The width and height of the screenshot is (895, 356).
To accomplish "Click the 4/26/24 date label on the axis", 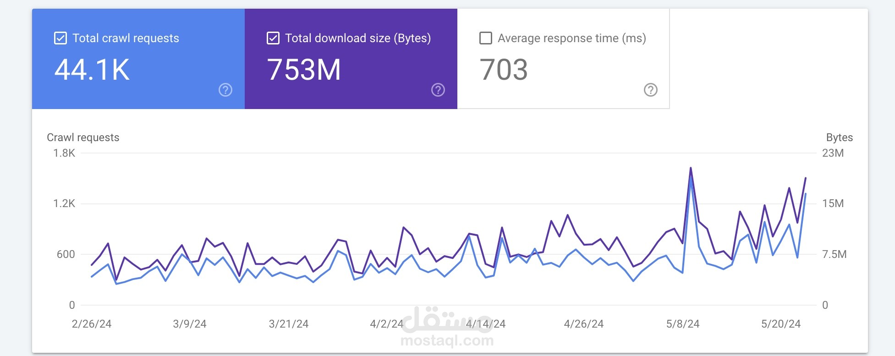I will tap(584, 324).
